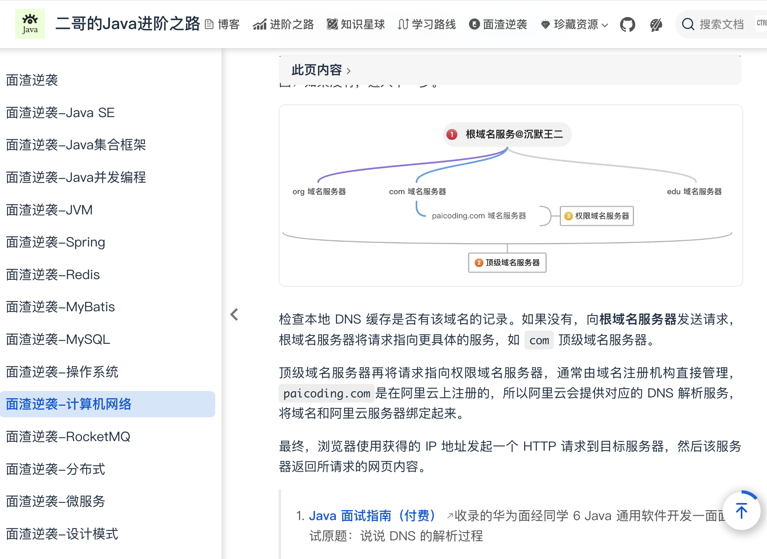Toggle the theme palette appearance icon

(x=655, y=24)
